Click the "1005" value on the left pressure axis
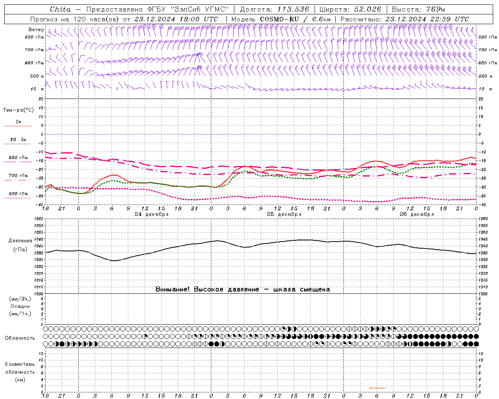 39,294
